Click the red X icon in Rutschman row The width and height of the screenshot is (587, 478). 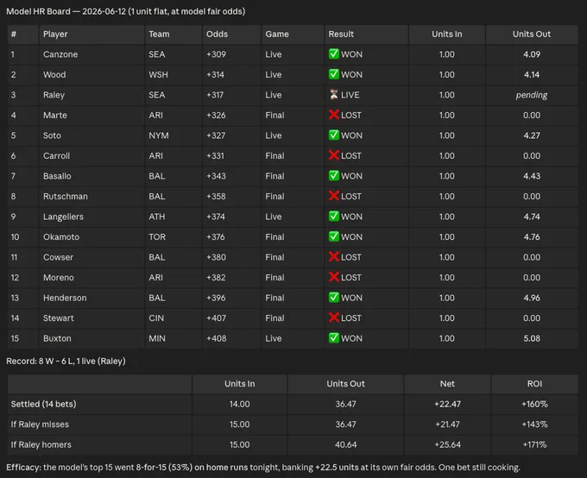pos(334,196)
